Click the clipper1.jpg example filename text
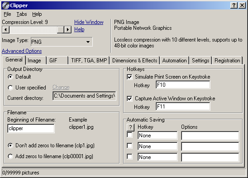 (x=81, y=127)
